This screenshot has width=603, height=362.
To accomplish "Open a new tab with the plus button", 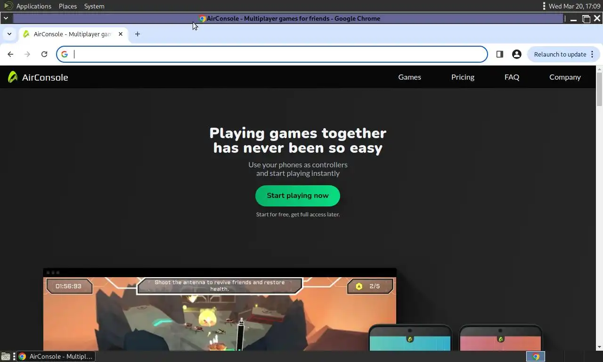I will point(138,34).
